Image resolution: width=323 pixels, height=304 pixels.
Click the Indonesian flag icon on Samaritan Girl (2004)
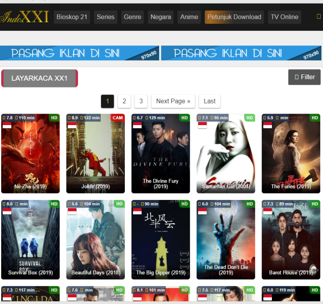point(202,125)
